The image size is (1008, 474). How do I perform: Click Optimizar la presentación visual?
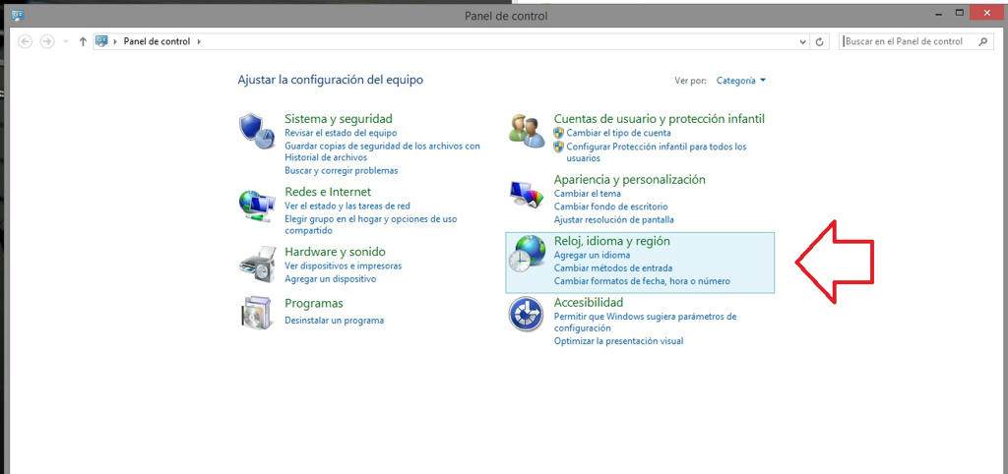[x=618, y=341]
